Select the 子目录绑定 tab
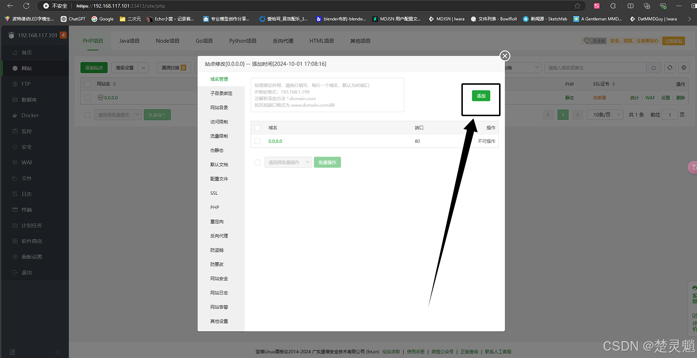The image size is (697, 358). point(221,94)
